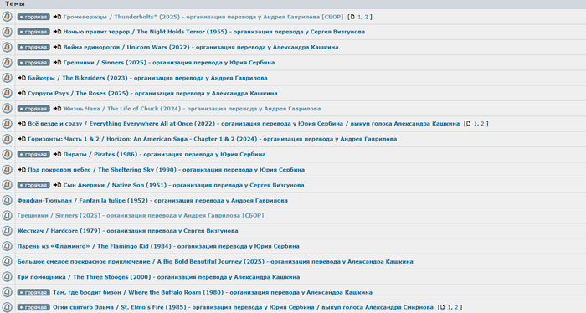
Task: Jump to newest post in Native Son
Action: pos(57,185)
